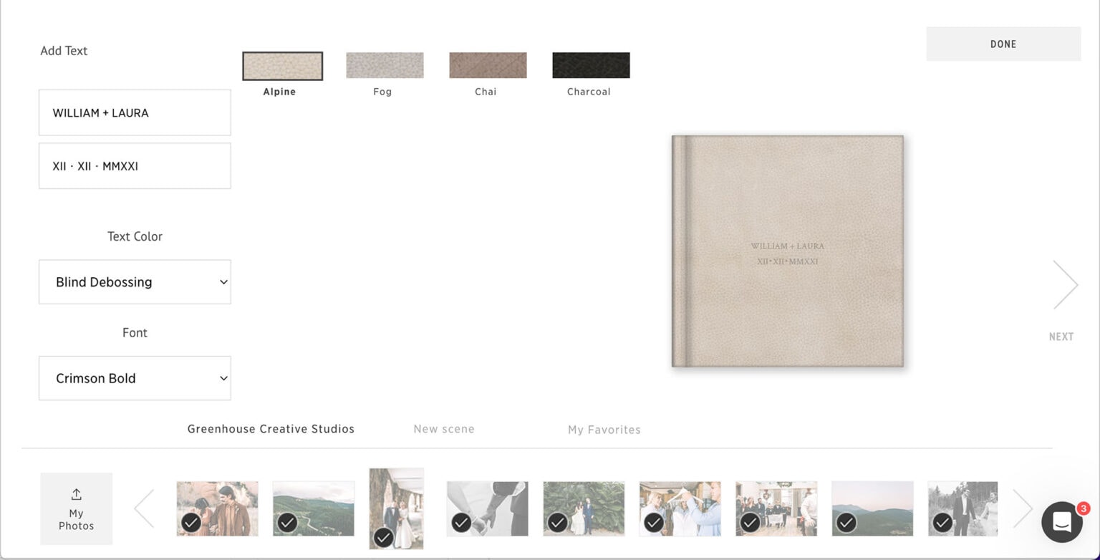Click the XII · XII · MMXXI text field

(135, 166)
